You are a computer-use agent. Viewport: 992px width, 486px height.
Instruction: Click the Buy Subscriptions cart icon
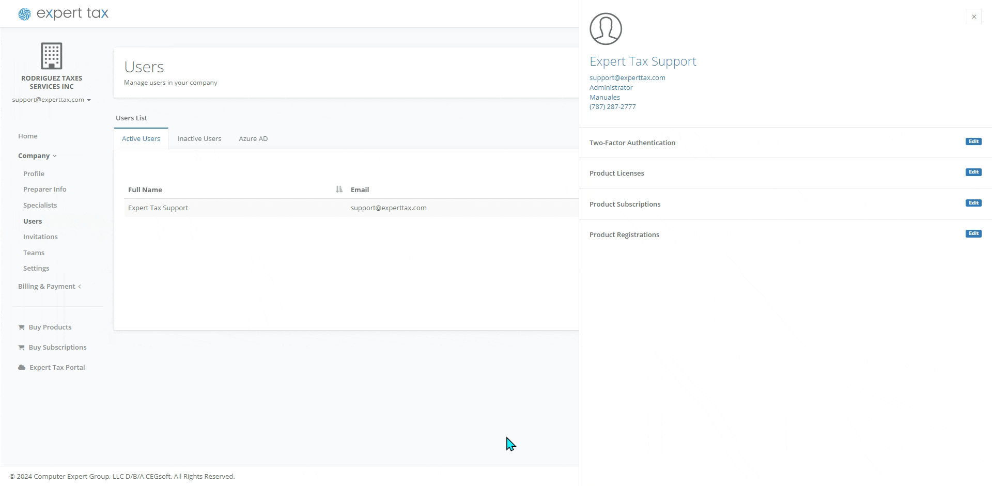(x=21, y=348)
